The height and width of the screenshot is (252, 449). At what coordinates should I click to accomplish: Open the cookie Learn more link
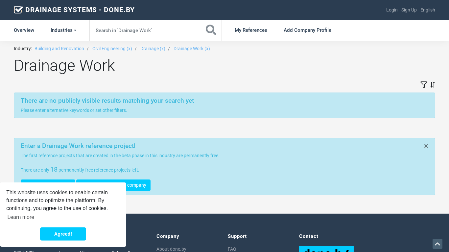(x=21, y=217)
